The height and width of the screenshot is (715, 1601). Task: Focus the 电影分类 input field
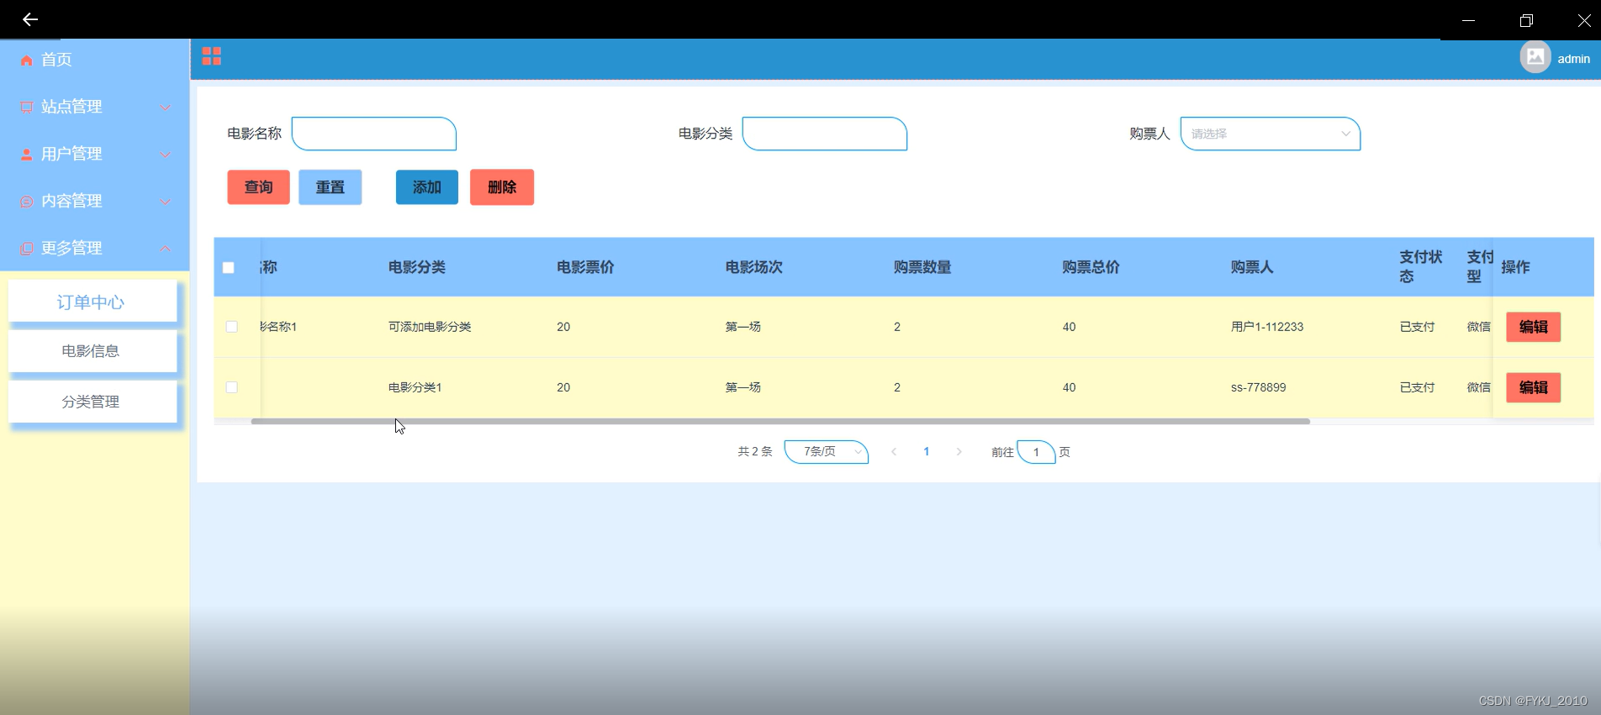click(x=825, y=134)
